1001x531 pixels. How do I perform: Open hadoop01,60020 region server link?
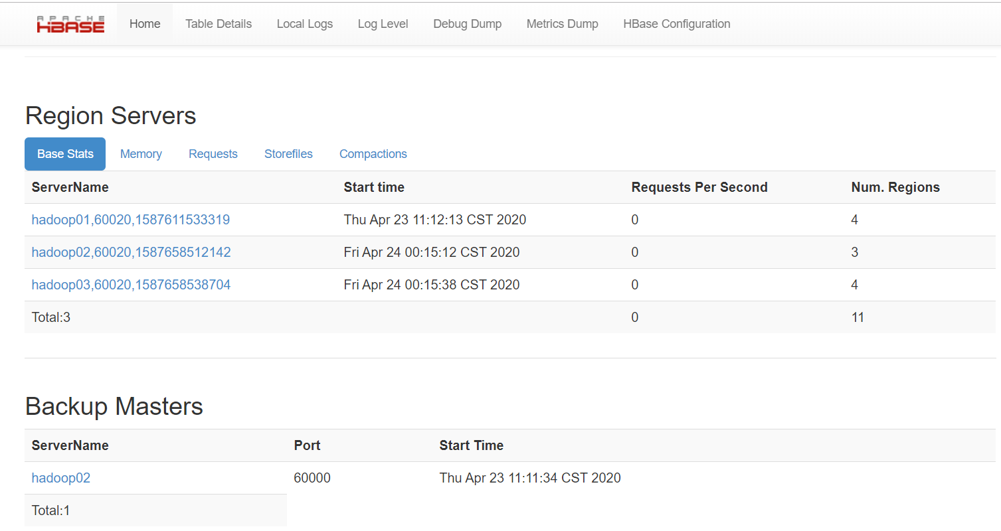(131, 220)
